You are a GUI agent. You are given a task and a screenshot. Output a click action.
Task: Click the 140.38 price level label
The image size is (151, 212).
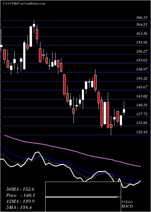point(142,105)
